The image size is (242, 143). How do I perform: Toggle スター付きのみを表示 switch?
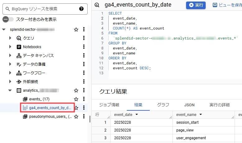point(8,19)
